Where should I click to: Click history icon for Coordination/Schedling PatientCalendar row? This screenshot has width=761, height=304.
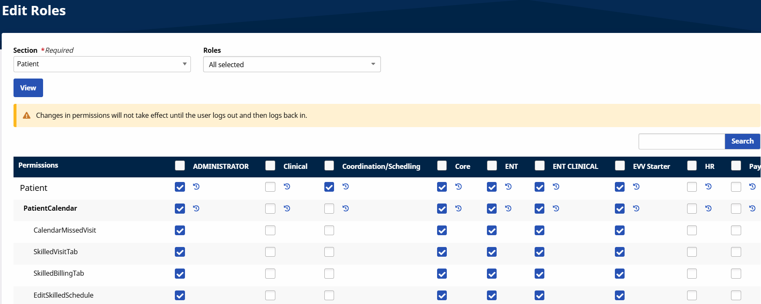coord(346,209)
